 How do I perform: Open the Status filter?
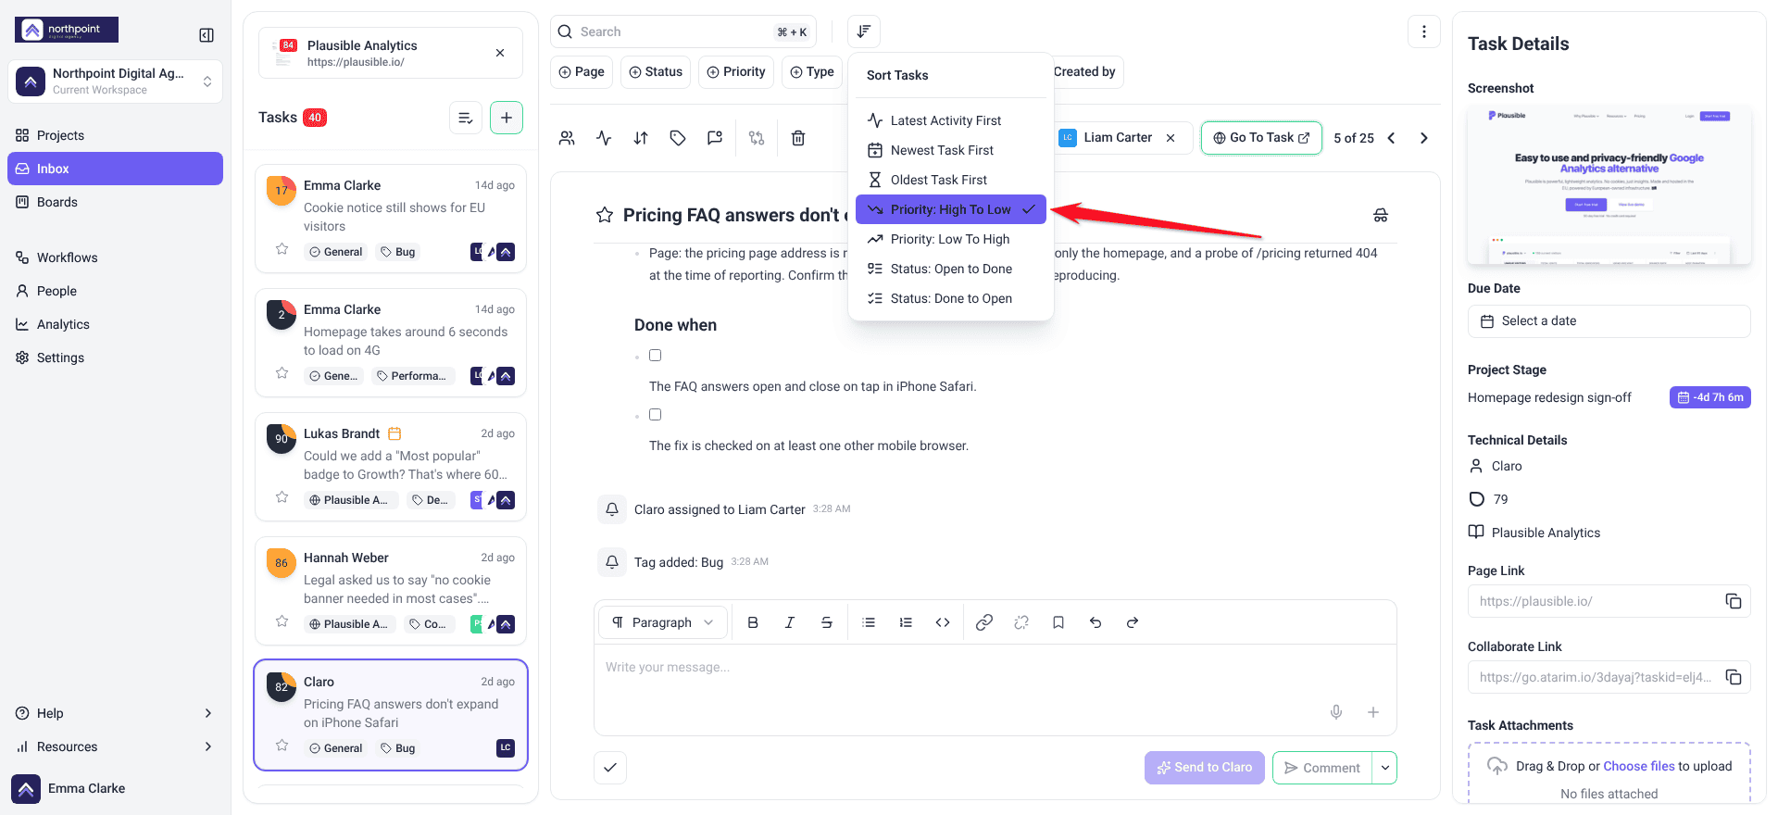pos(656,72)
